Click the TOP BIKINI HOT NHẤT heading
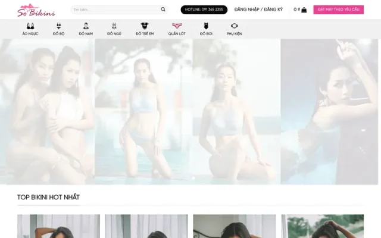The width and height of the screenshot is (381, 238). pos(48,197)
